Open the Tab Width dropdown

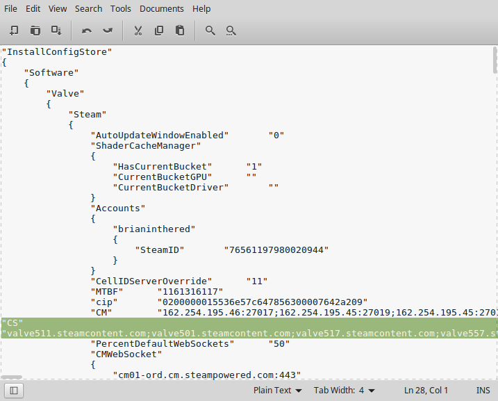coord(345,390)
